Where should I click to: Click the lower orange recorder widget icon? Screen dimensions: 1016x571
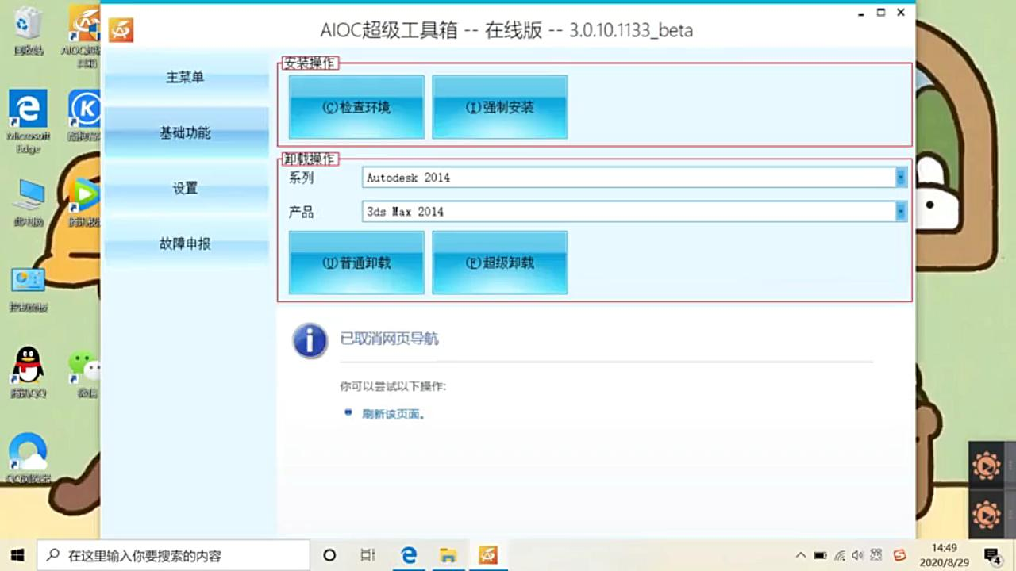tap(987, 514)
